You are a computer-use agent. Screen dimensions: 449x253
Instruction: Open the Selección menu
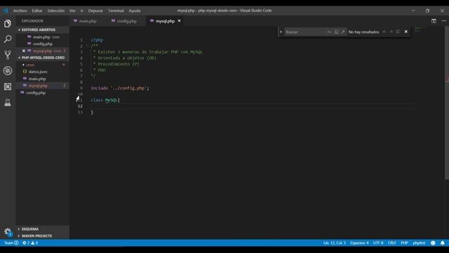coord(56,11)
